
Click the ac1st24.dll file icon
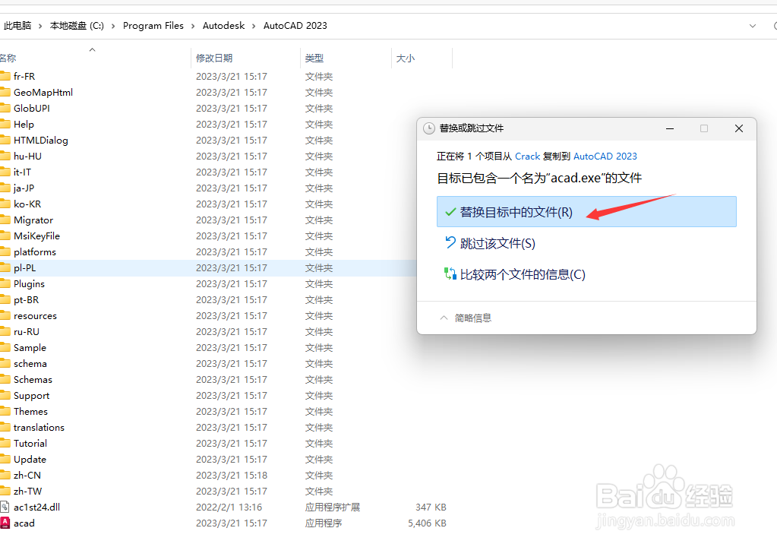tap(5, 507)
